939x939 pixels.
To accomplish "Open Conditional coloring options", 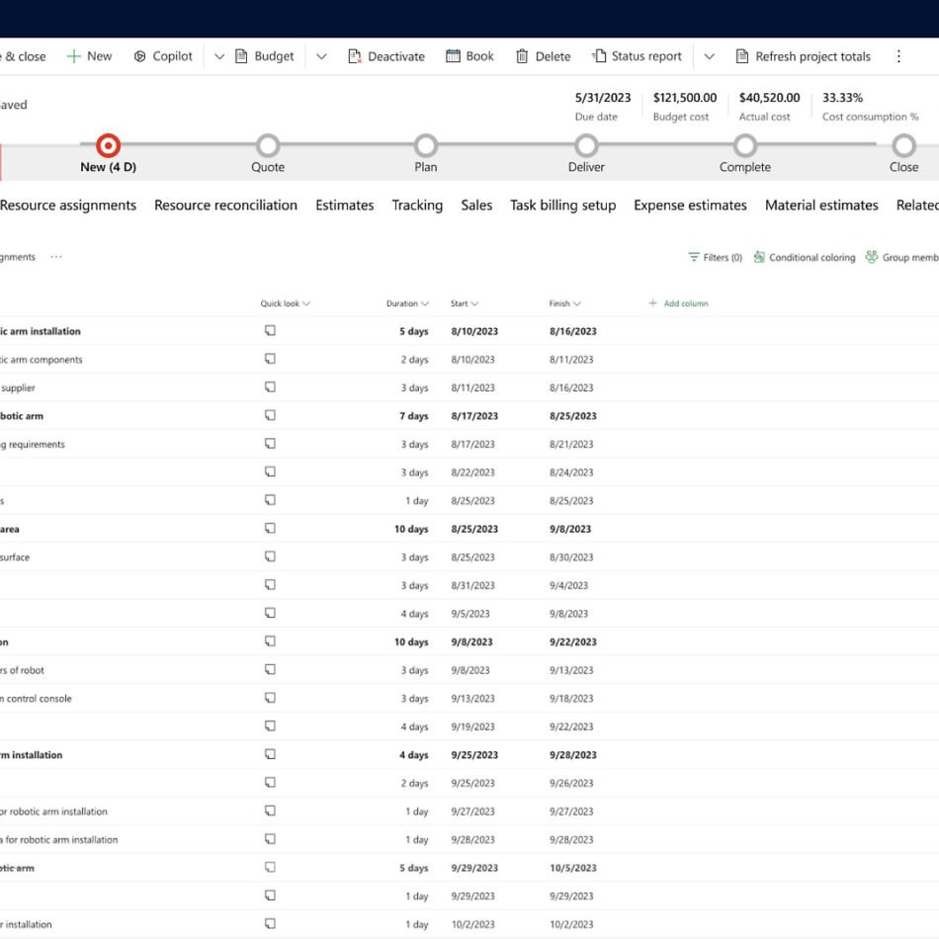I will point(803,257).
